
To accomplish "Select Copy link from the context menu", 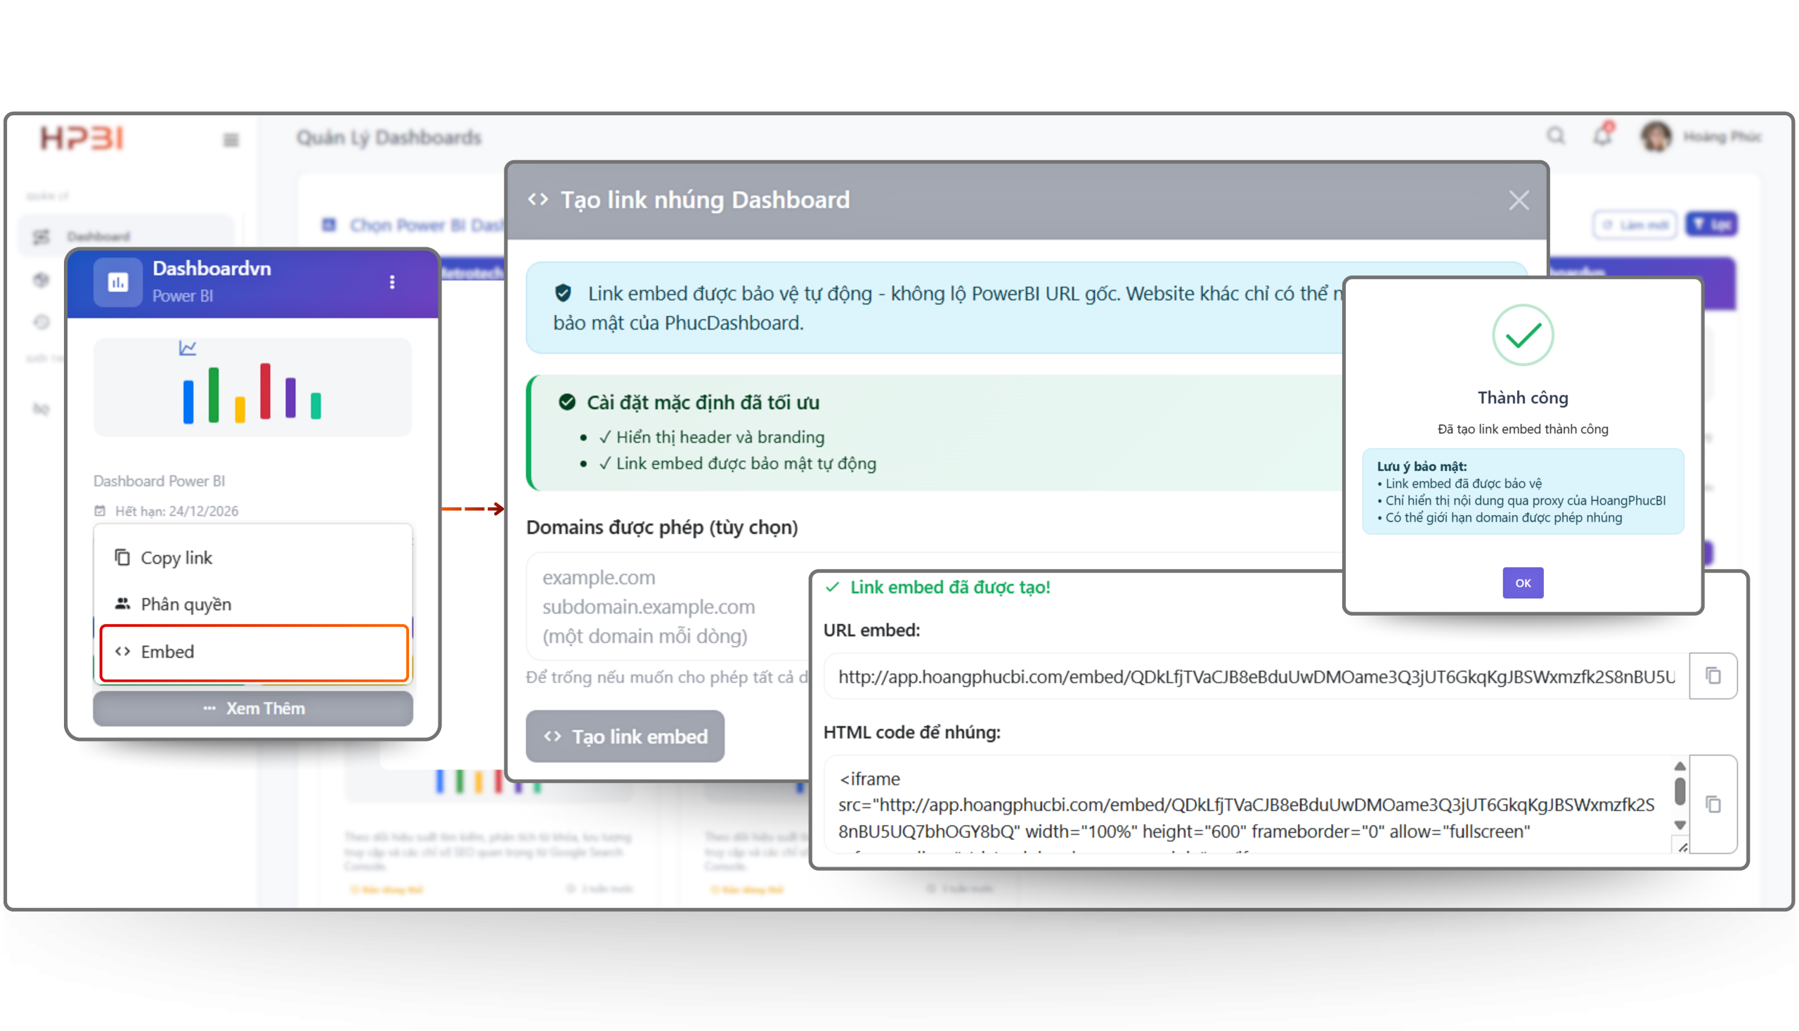I will [x=176, y=558].
